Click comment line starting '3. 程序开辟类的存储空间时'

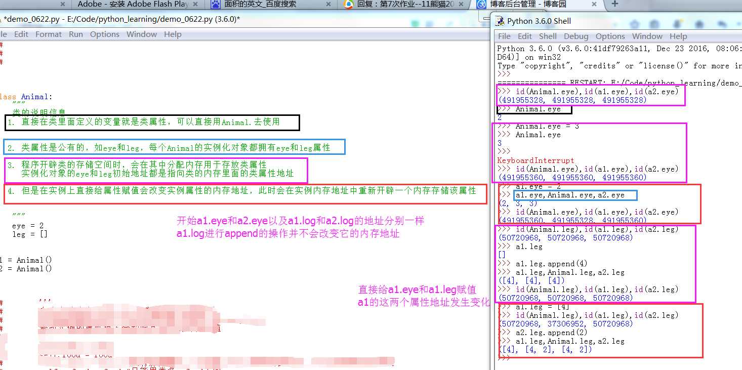pos(137,165)
